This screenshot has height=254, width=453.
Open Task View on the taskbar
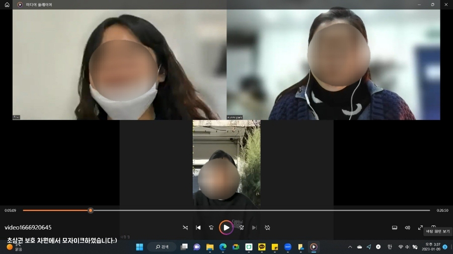184,247
